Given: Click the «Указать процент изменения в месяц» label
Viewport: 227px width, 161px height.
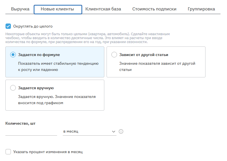Looking at the screenshot, I should 48,152.
